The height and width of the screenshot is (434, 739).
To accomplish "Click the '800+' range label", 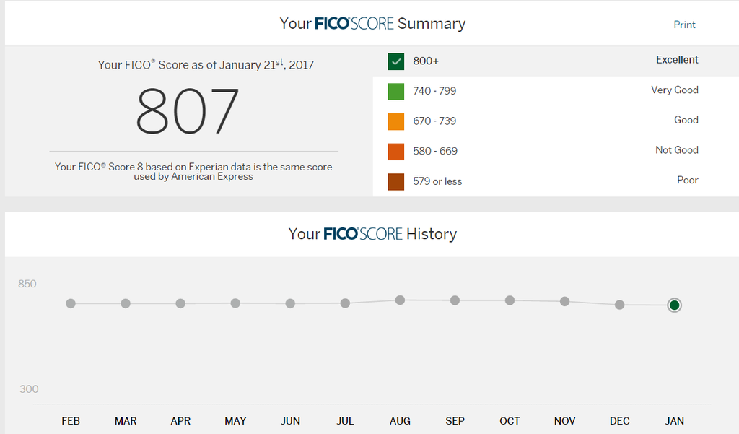I will pos(426,61).
